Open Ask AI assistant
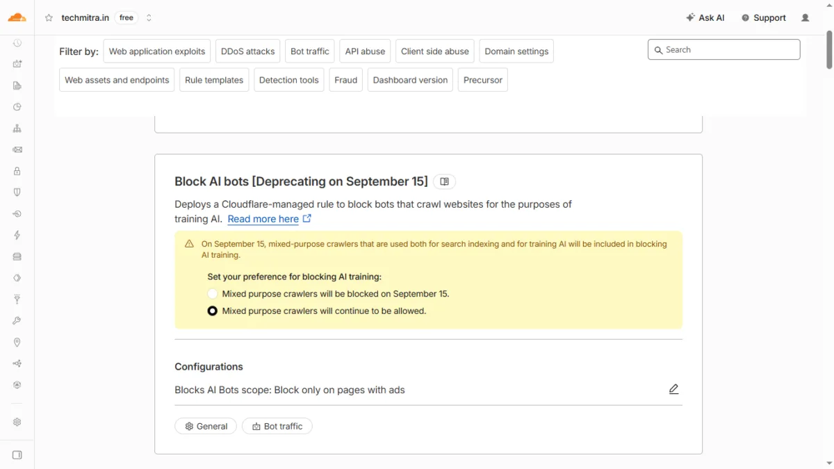 (x=705, y=18)
